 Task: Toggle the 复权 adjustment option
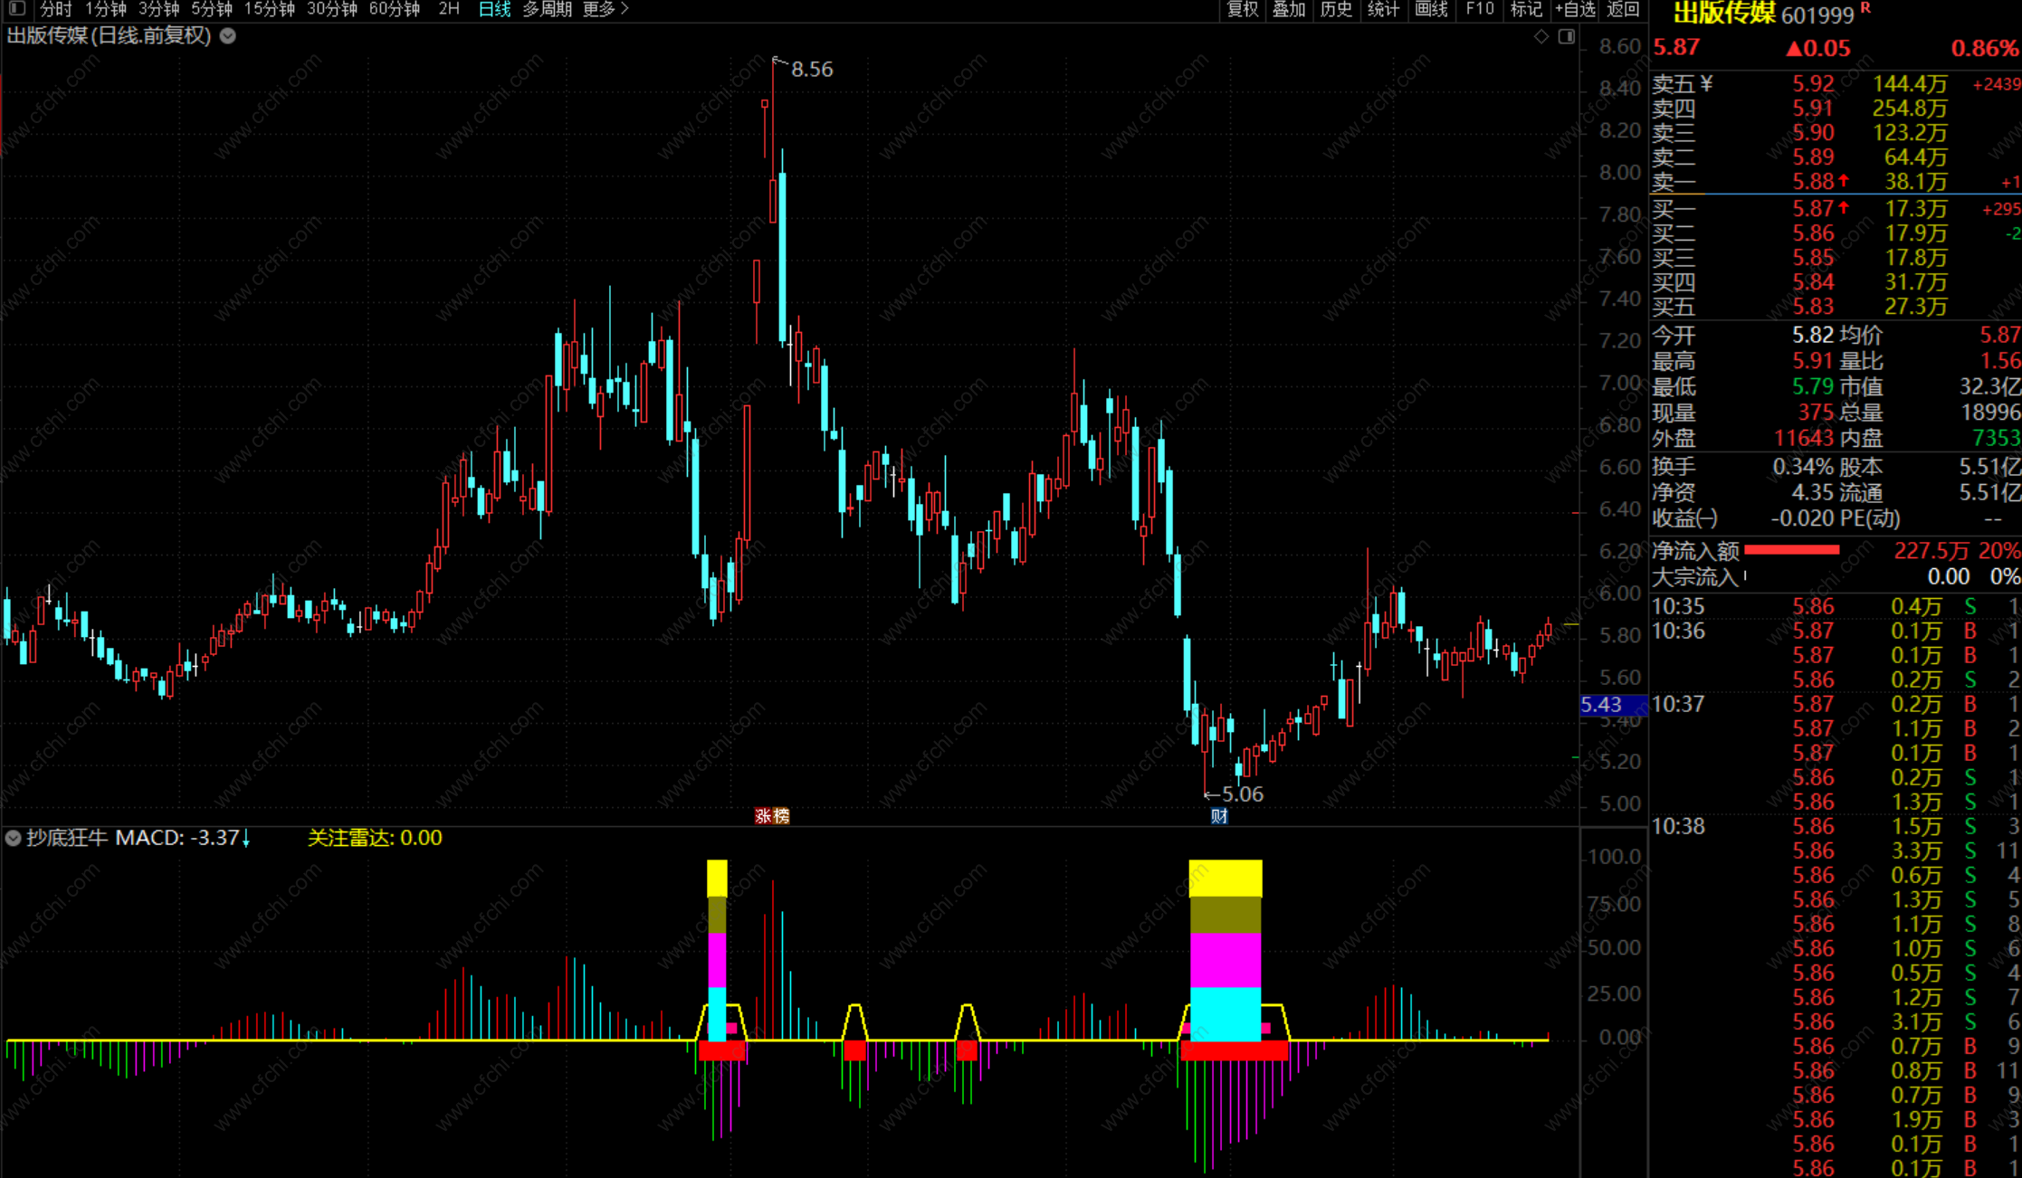1242,9
